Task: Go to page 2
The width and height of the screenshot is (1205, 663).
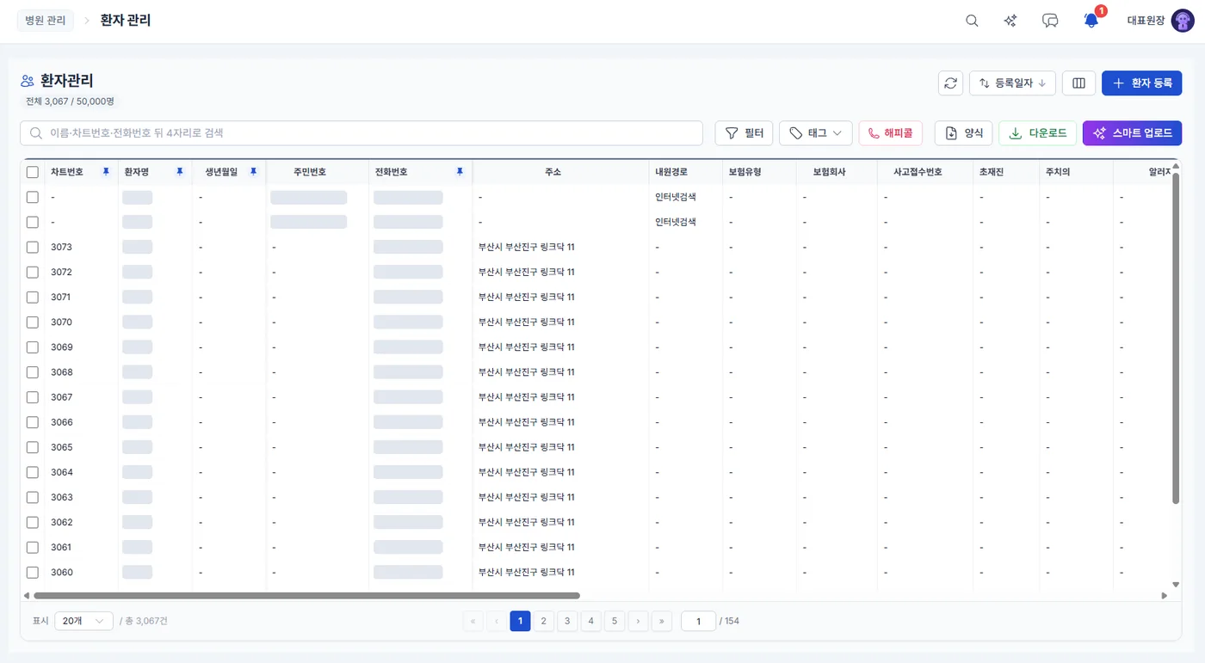Action: [543, 621]
